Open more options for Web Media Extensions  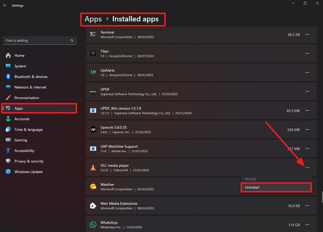point(307,206)
